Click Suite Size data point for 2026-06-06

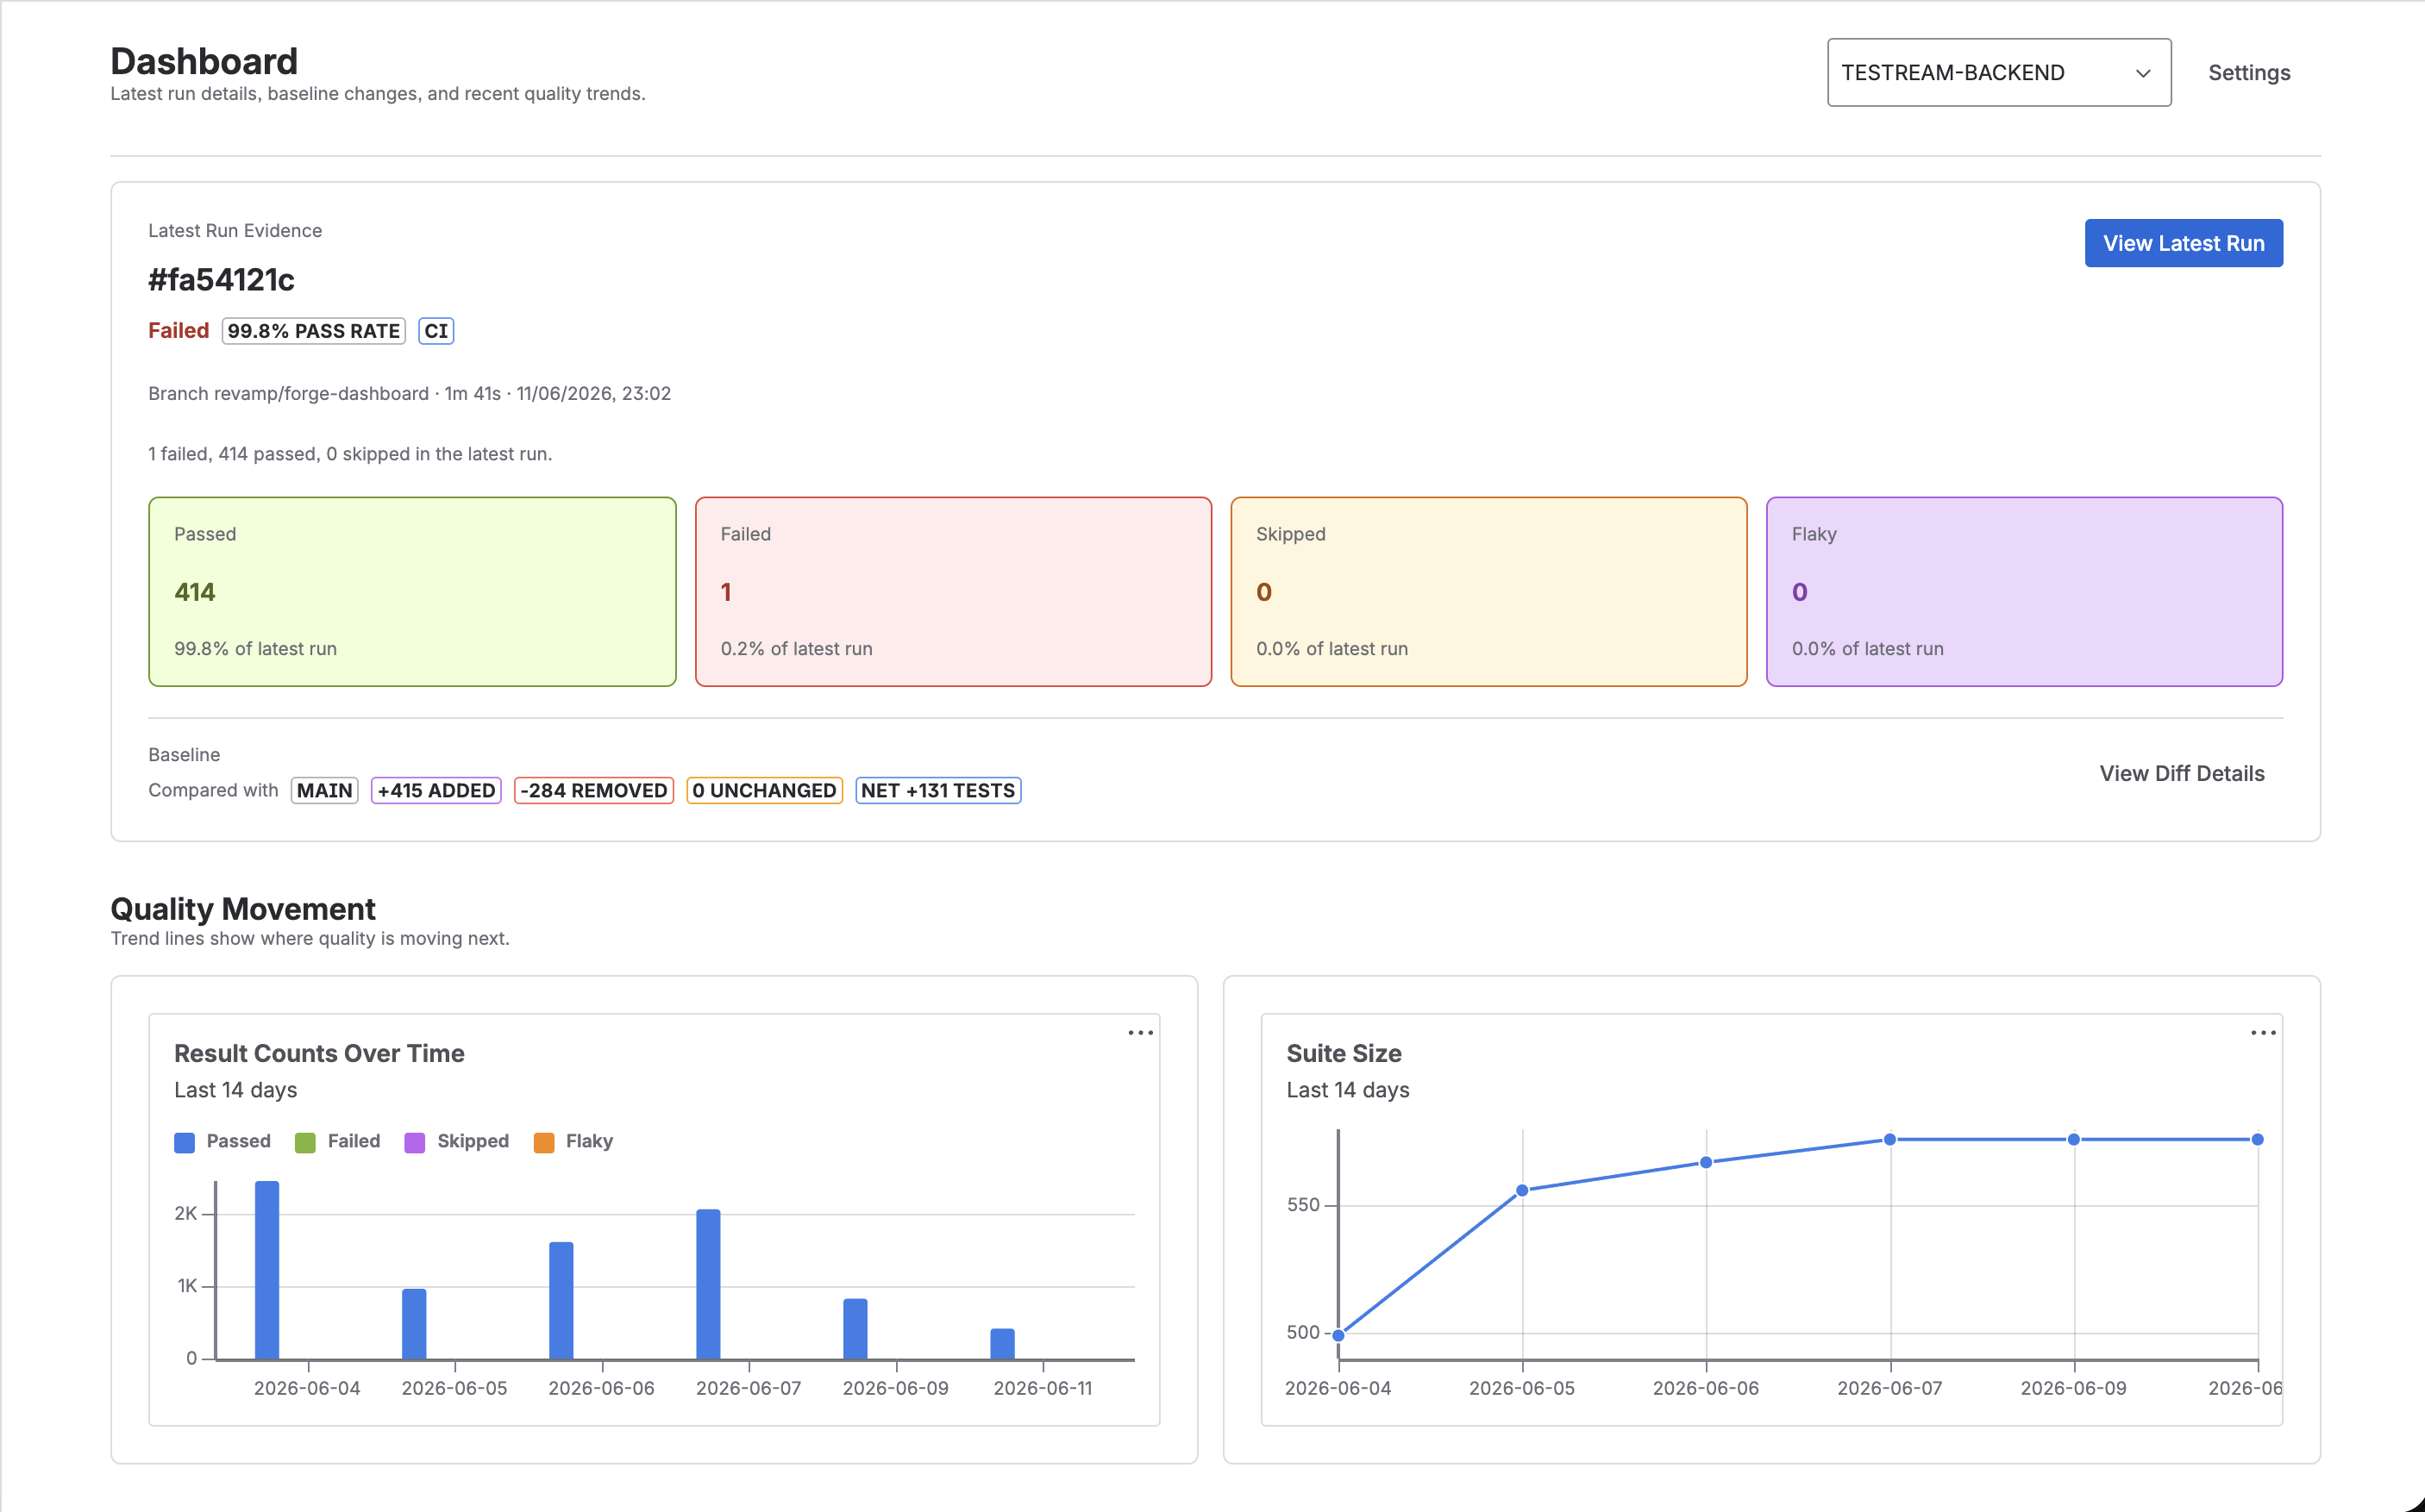point(1706,1162)
